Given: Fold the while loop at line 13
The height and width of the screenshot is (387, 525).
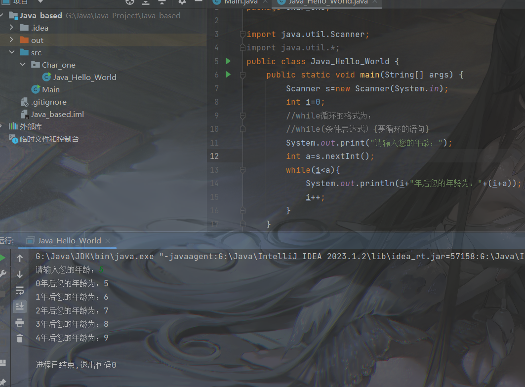Looking at the screenshot, I should point(243,170).
